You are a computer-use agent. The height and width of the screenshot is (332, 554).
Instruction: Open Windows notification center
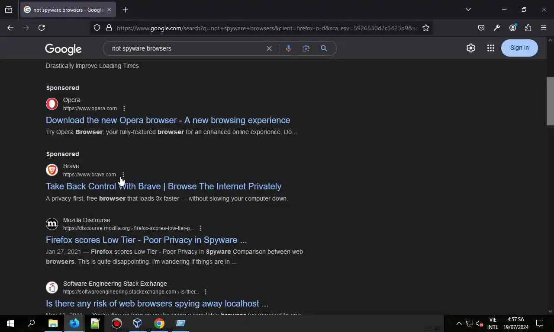pyautogui.click(x=540, y=323)
